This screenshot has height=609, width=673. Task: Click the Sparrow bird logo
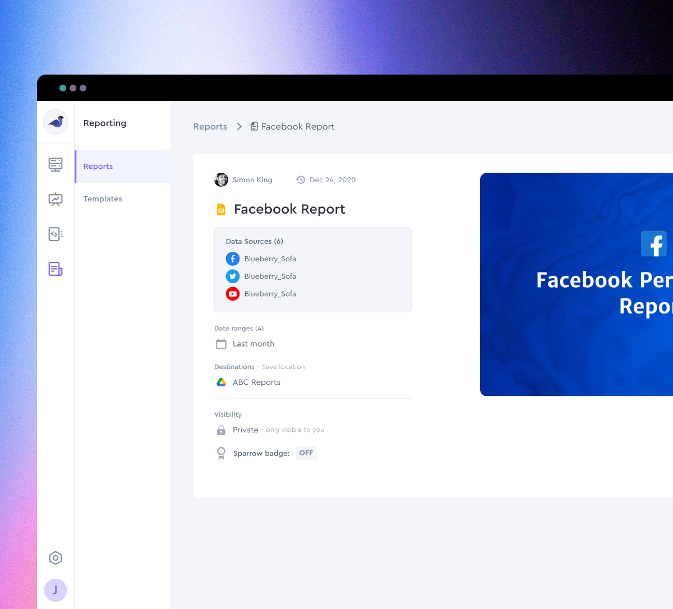point(56,122)
